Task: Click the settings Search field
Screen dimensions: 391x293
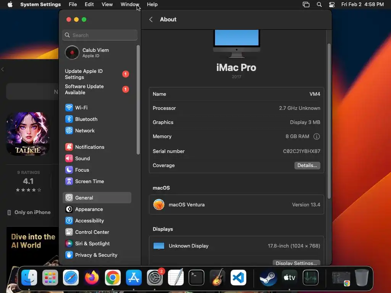Action: coord(100,35)
